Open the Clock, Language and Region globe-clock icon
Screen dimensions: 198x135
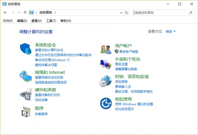[x=106, y=81]
